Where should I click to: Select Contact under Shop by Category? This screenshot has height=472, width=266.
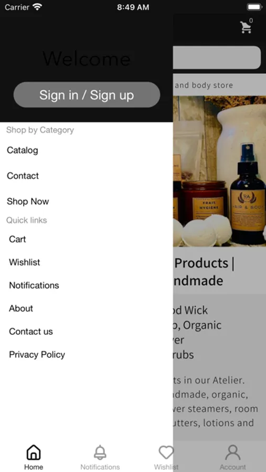23,176
